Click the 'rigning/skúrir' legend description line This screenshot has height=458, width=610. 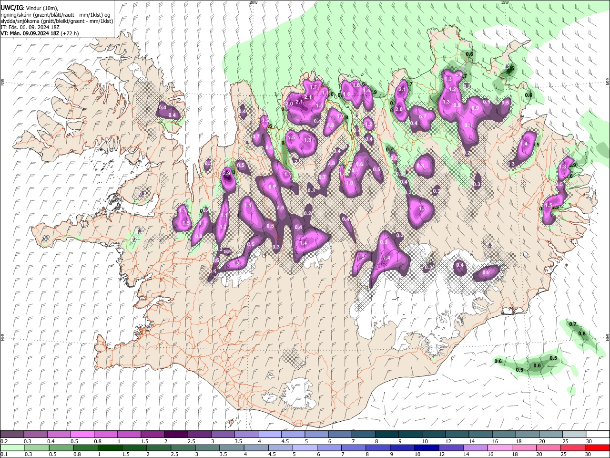tap(55, 15)
